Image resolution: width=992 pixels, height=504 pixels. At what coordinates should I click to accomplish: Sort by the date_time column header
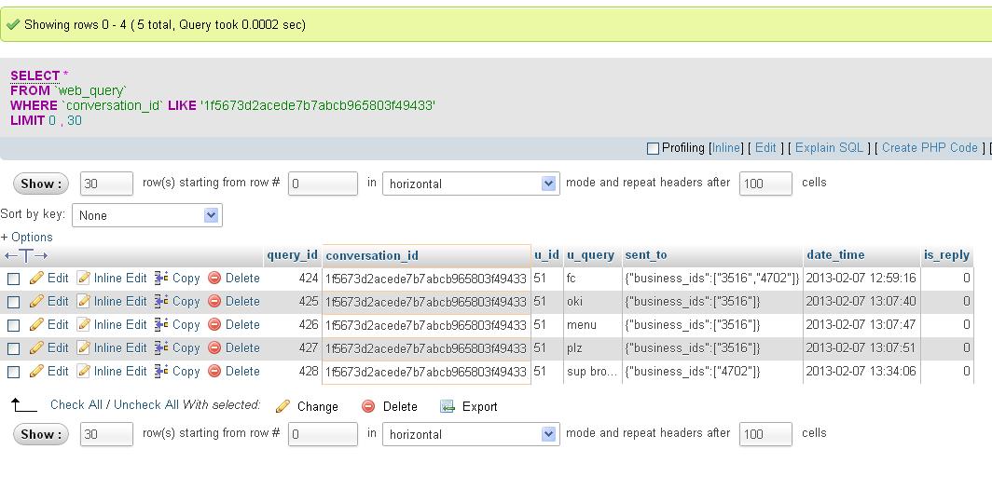click(835, 255)
